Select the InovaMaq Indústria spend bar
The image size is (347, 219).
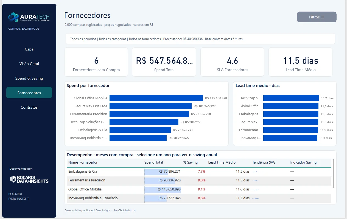(138, 138)
